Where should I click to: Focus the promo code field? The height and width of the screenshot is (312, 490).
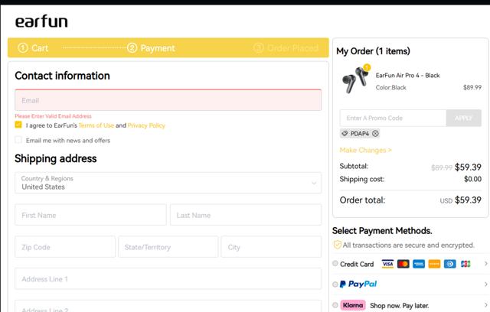[393, 118]
